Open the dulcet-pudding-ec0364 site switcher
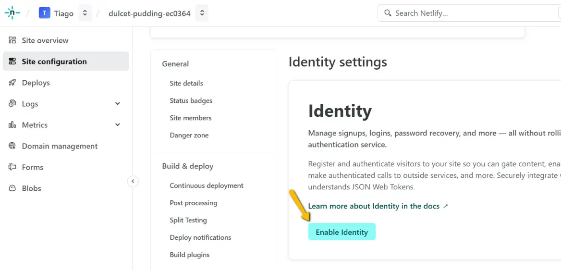 pyautogui.click(x=202, y=13)
